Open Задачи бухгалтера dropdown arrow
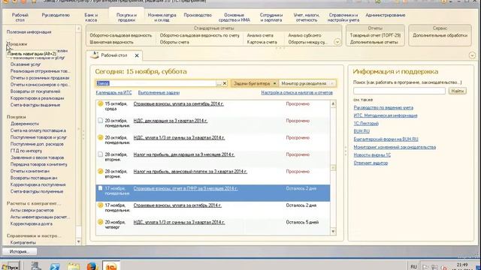The width and height of the screenshot is (481, 270). click(274, 83)
